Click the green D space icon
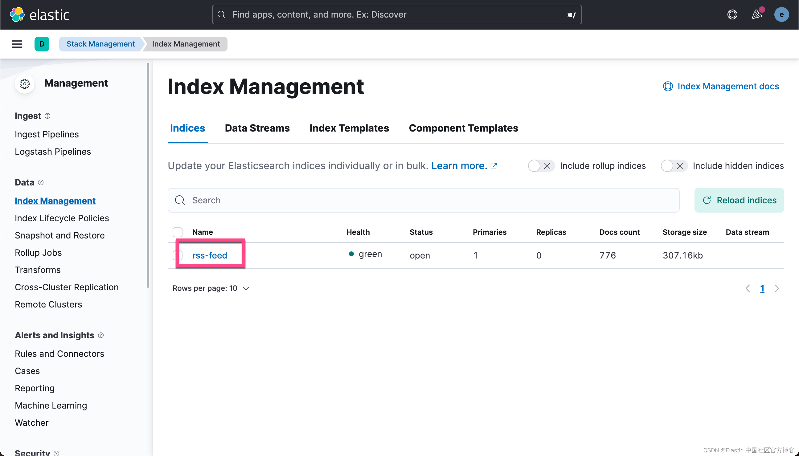This screenshot has height=456, width=799. [42, 44]
